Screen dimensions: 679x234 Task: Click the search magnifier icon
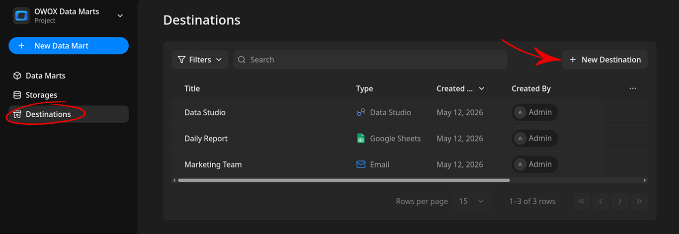242,60
